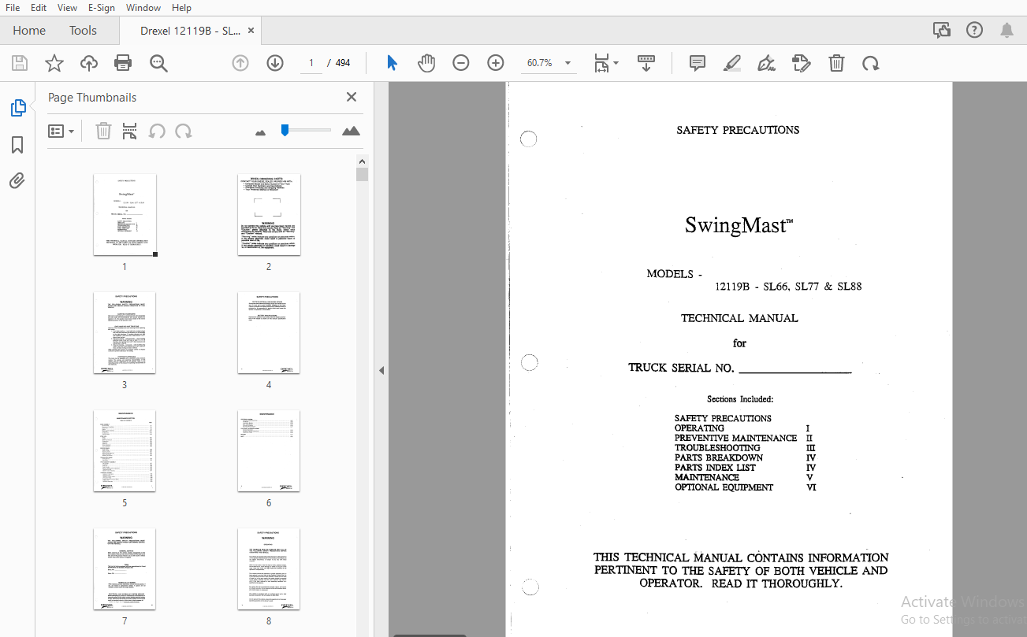Viewport: 1027px width, 637px height.
Task: Reduce thumbnail size with the small mountain icon
Action: tap(261, 132)
